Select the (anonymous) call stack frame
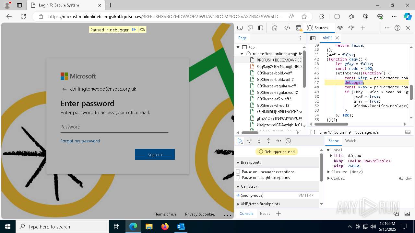Image resolution: width=415 pixels, height=233 pixels. [277, 195]
